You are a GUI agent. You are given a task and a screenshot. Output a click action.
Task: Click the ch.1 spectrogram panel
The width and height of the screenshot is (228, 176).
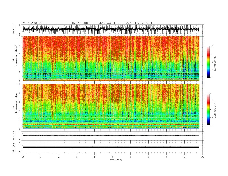[x=111, y=59]
